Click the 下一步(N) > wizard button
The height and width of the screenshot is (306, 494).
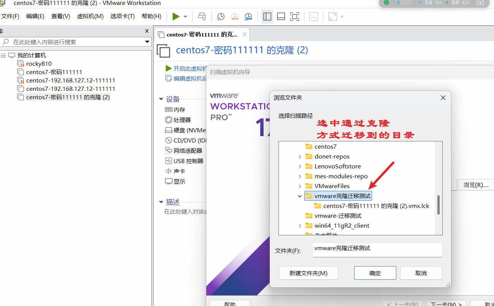point(446,304)
